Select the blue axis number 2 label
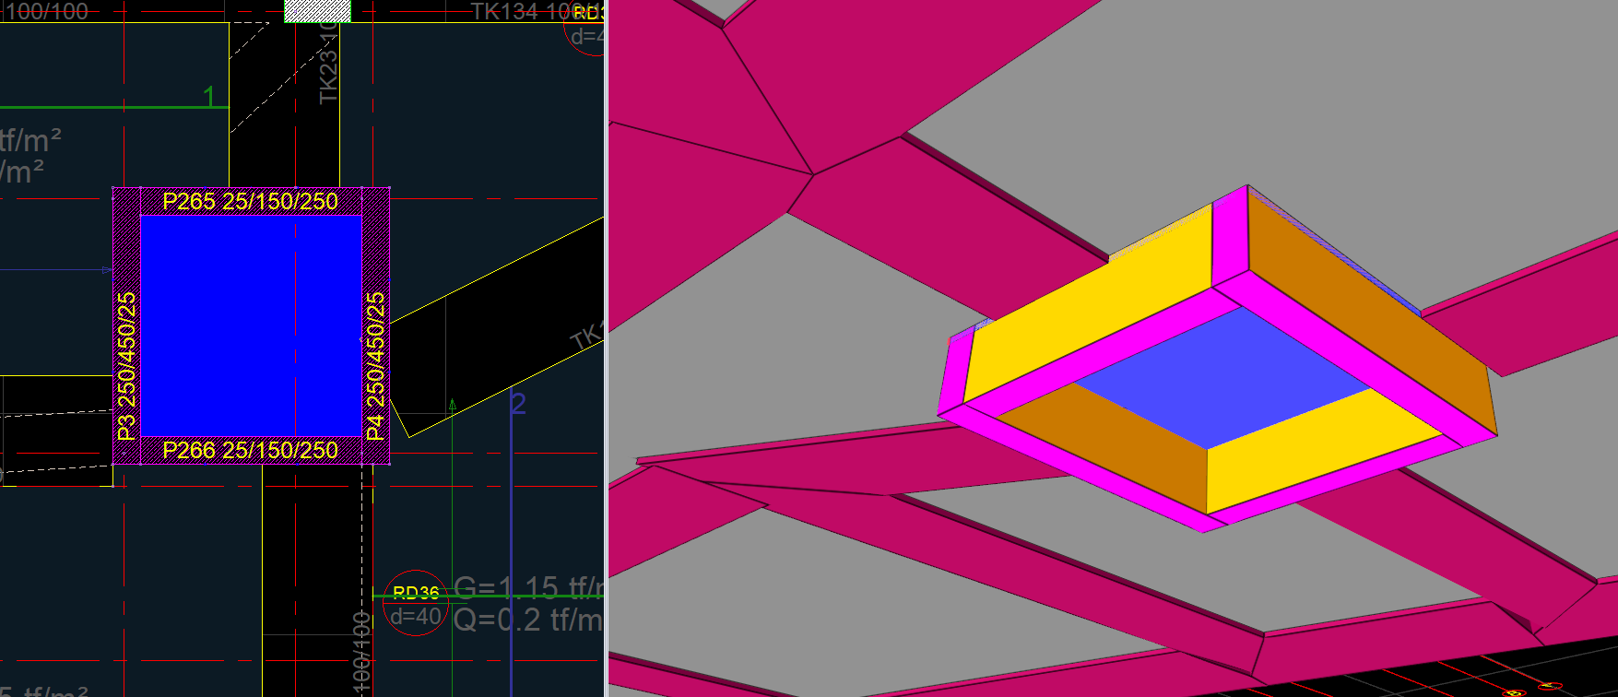This screenshot has width=1618, height=697. [x=519, y=404]
